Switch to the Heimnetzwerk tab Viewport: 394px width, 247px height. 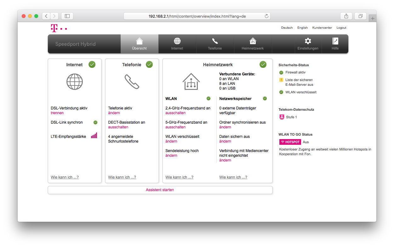tap(253, 44)
